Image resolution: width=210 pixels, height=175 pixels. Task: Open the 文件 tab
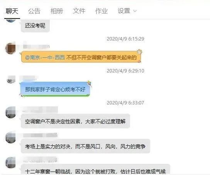[79, 11]
